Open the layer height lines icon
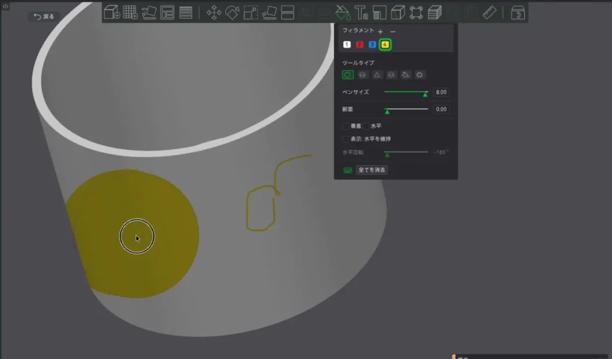The image size is (612, 359). (x=186, y=13)
